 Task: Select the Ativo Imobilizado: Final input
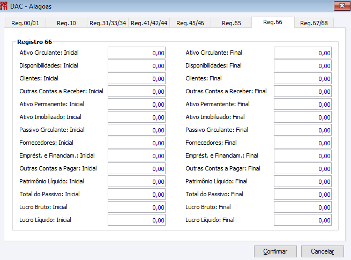pyautogui.click(x=303, y=117)
